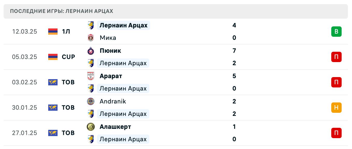Click the Armenian flag beside CUP
Viewport: 352px width, 149px height.
[53, 57]
